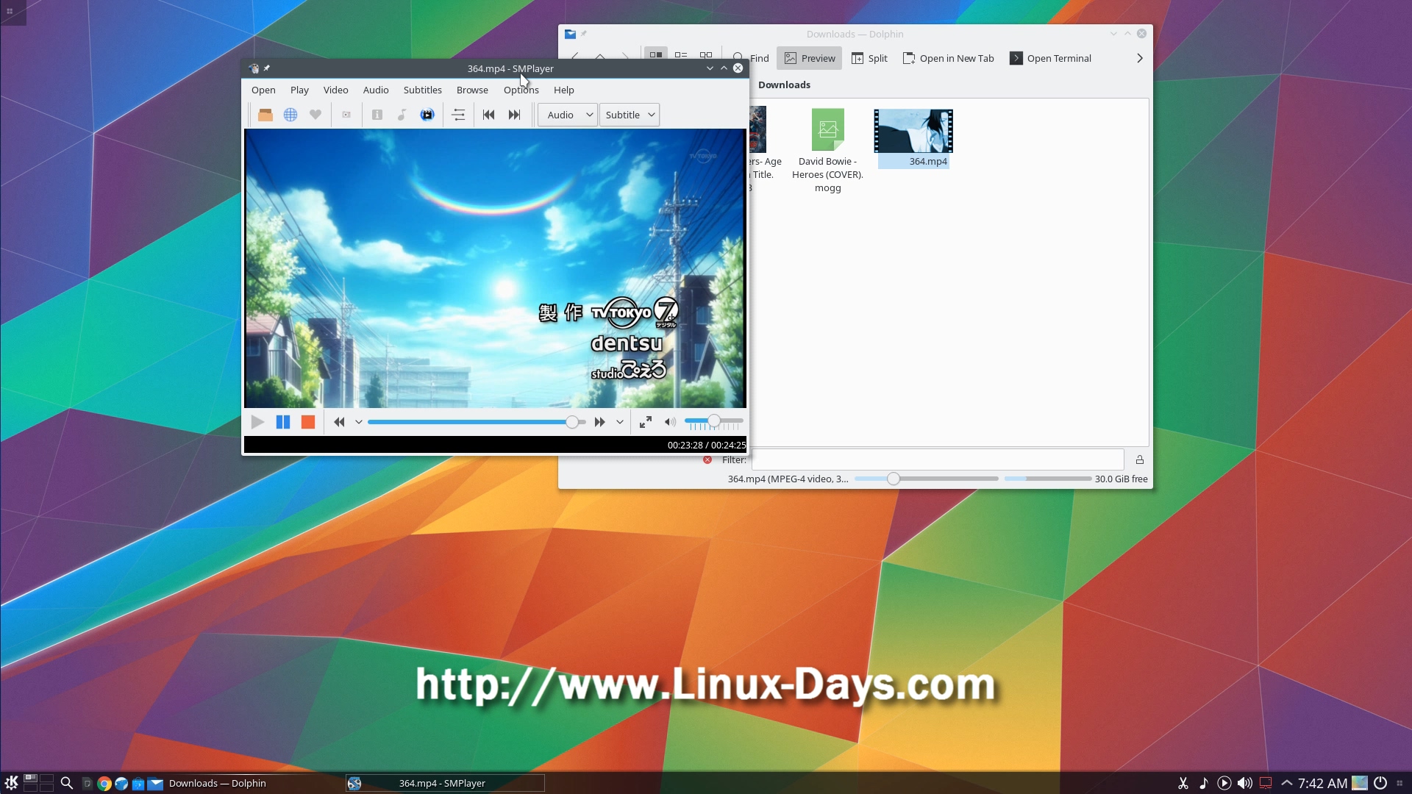Click into the Dolphin Filter text field
The image size is (1412, 794).
pos(938,459)
